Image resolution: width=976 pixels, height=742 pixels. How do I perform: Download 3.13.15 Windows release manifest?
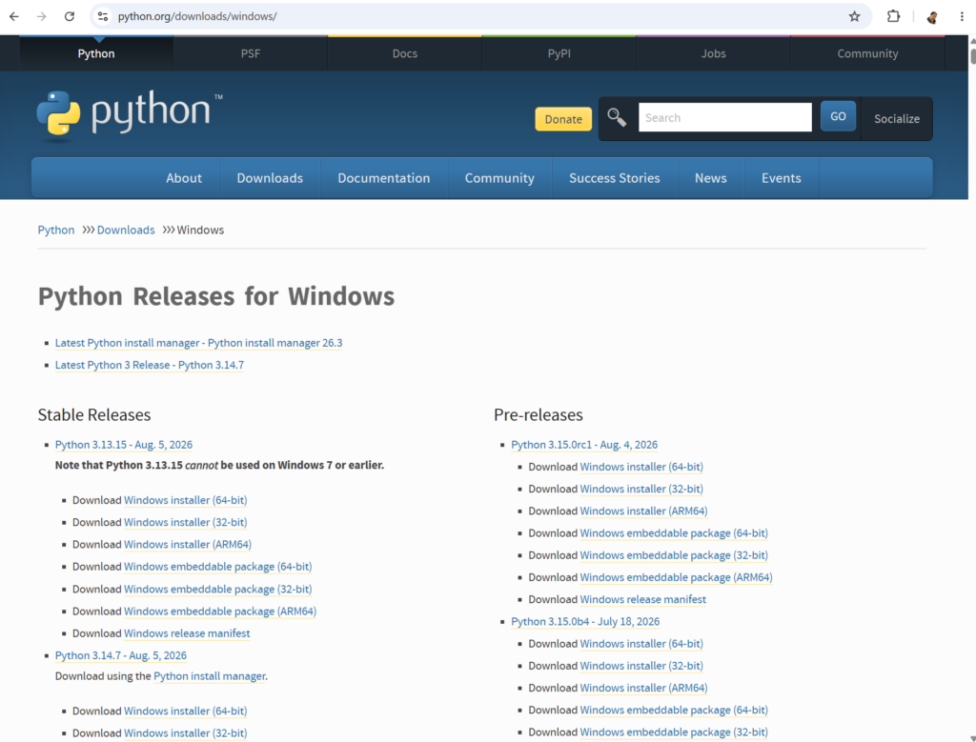coord(187,633)
